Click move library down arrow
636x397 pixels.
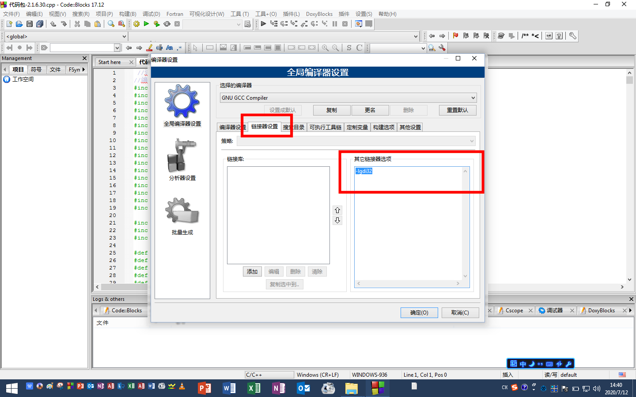[x=337, y=220]
